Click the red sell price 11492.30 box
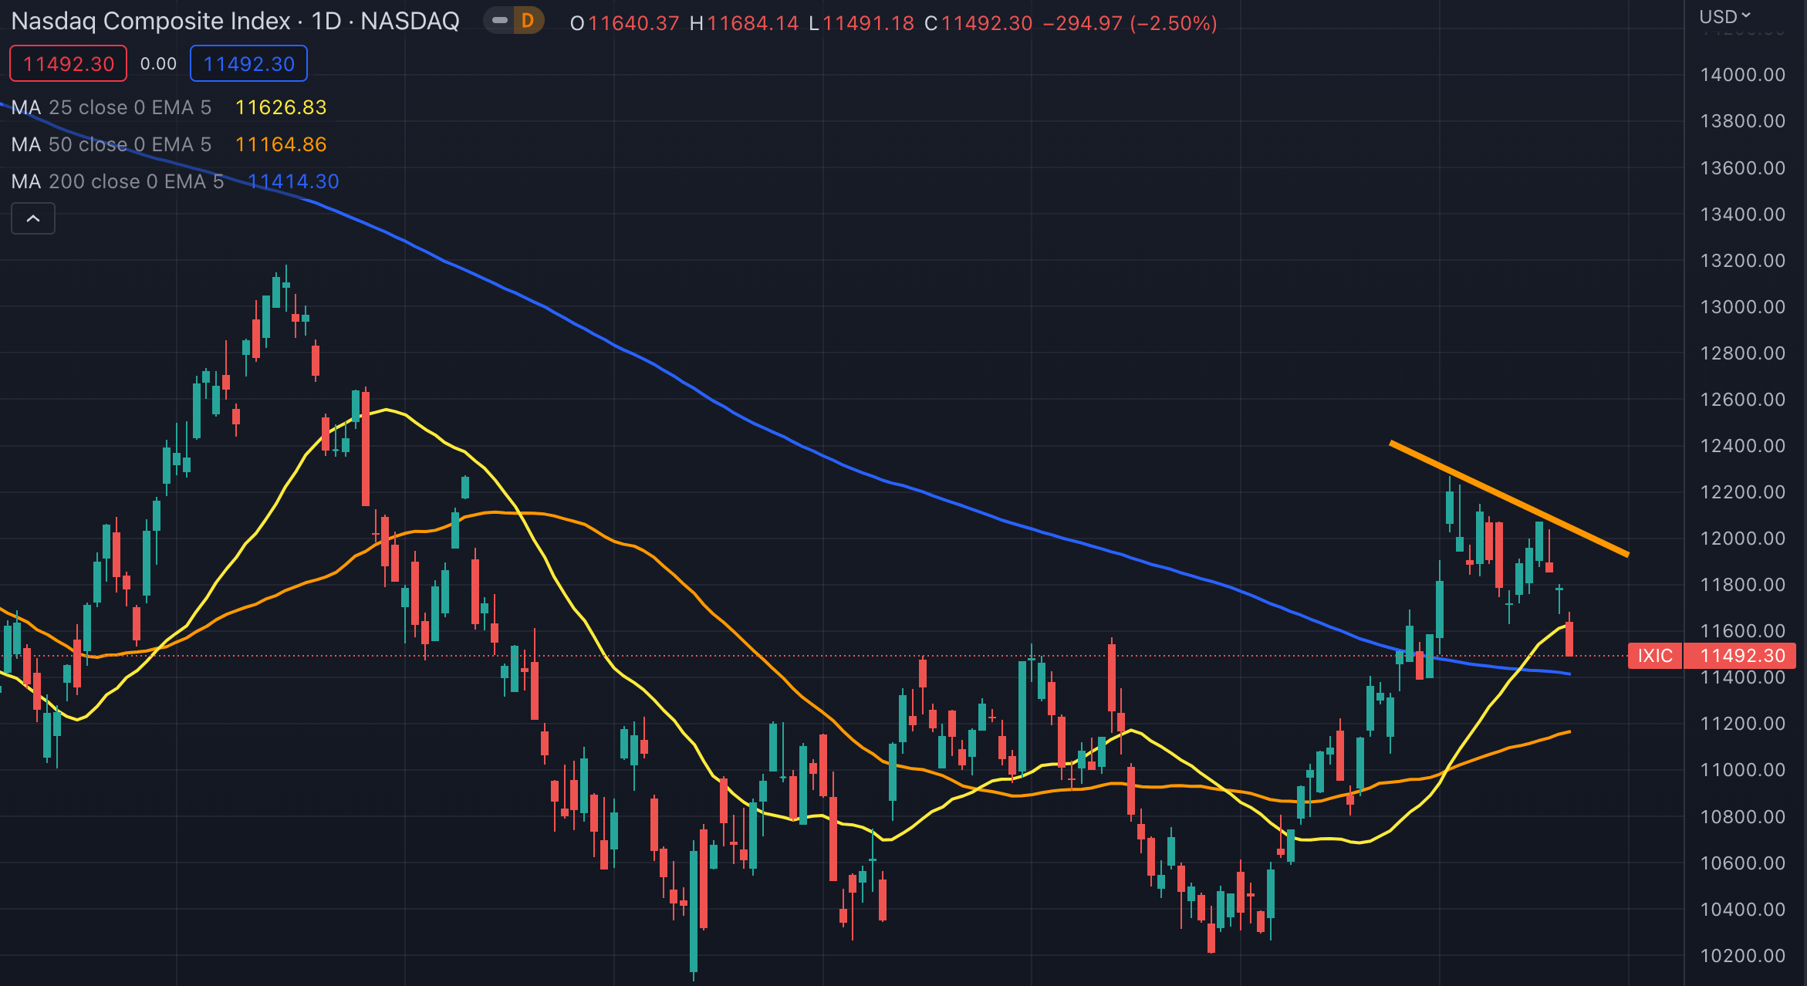Screen dimensions: 1807x986 click(68, 63)
